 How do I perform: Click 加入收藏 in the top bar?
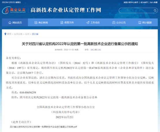coord(154,2)
